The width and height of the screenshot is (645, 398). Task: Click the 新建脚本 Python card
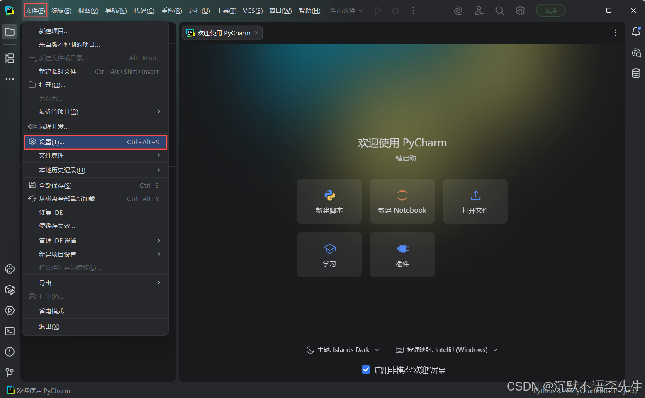tap(329, 201)
